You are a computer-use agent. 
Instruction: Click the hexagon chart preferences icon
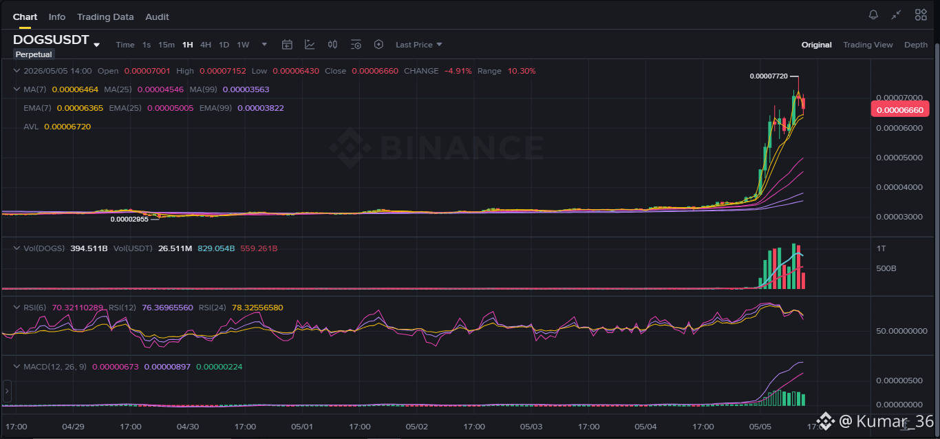pyautogui.click(x=378, y=45)
